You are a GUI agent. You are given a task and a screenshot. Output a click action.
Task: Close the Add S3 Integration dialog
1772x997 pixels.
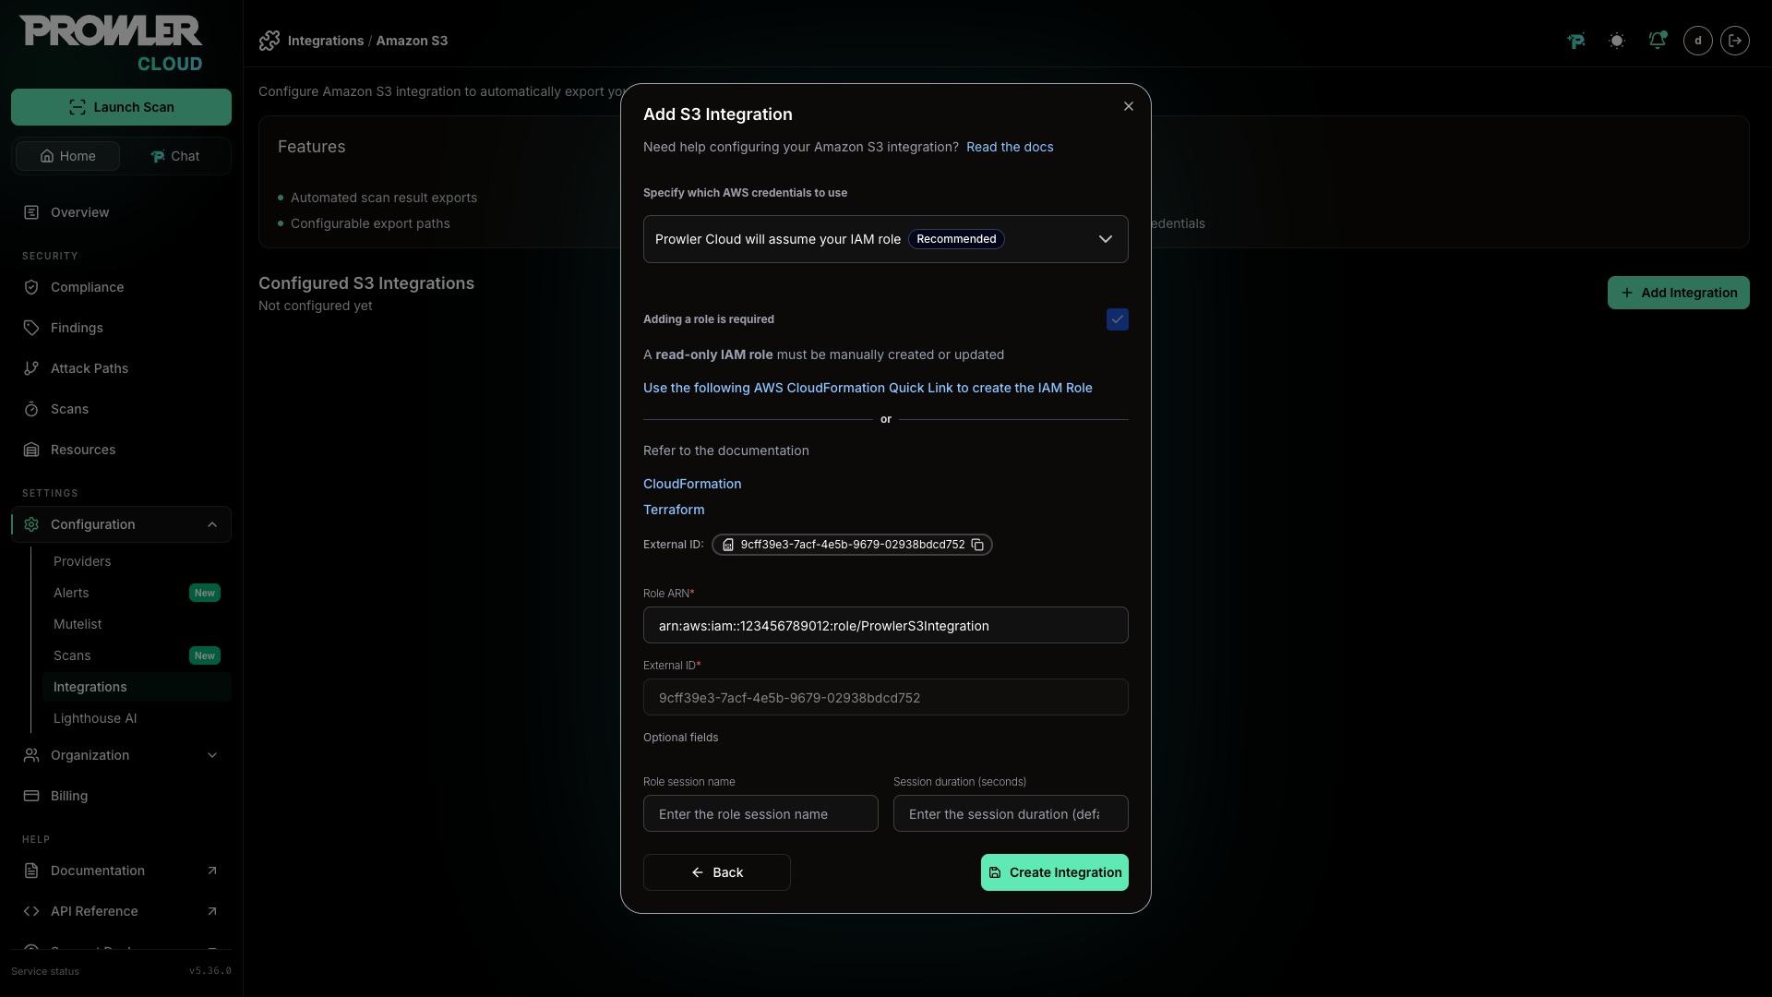1129,106
